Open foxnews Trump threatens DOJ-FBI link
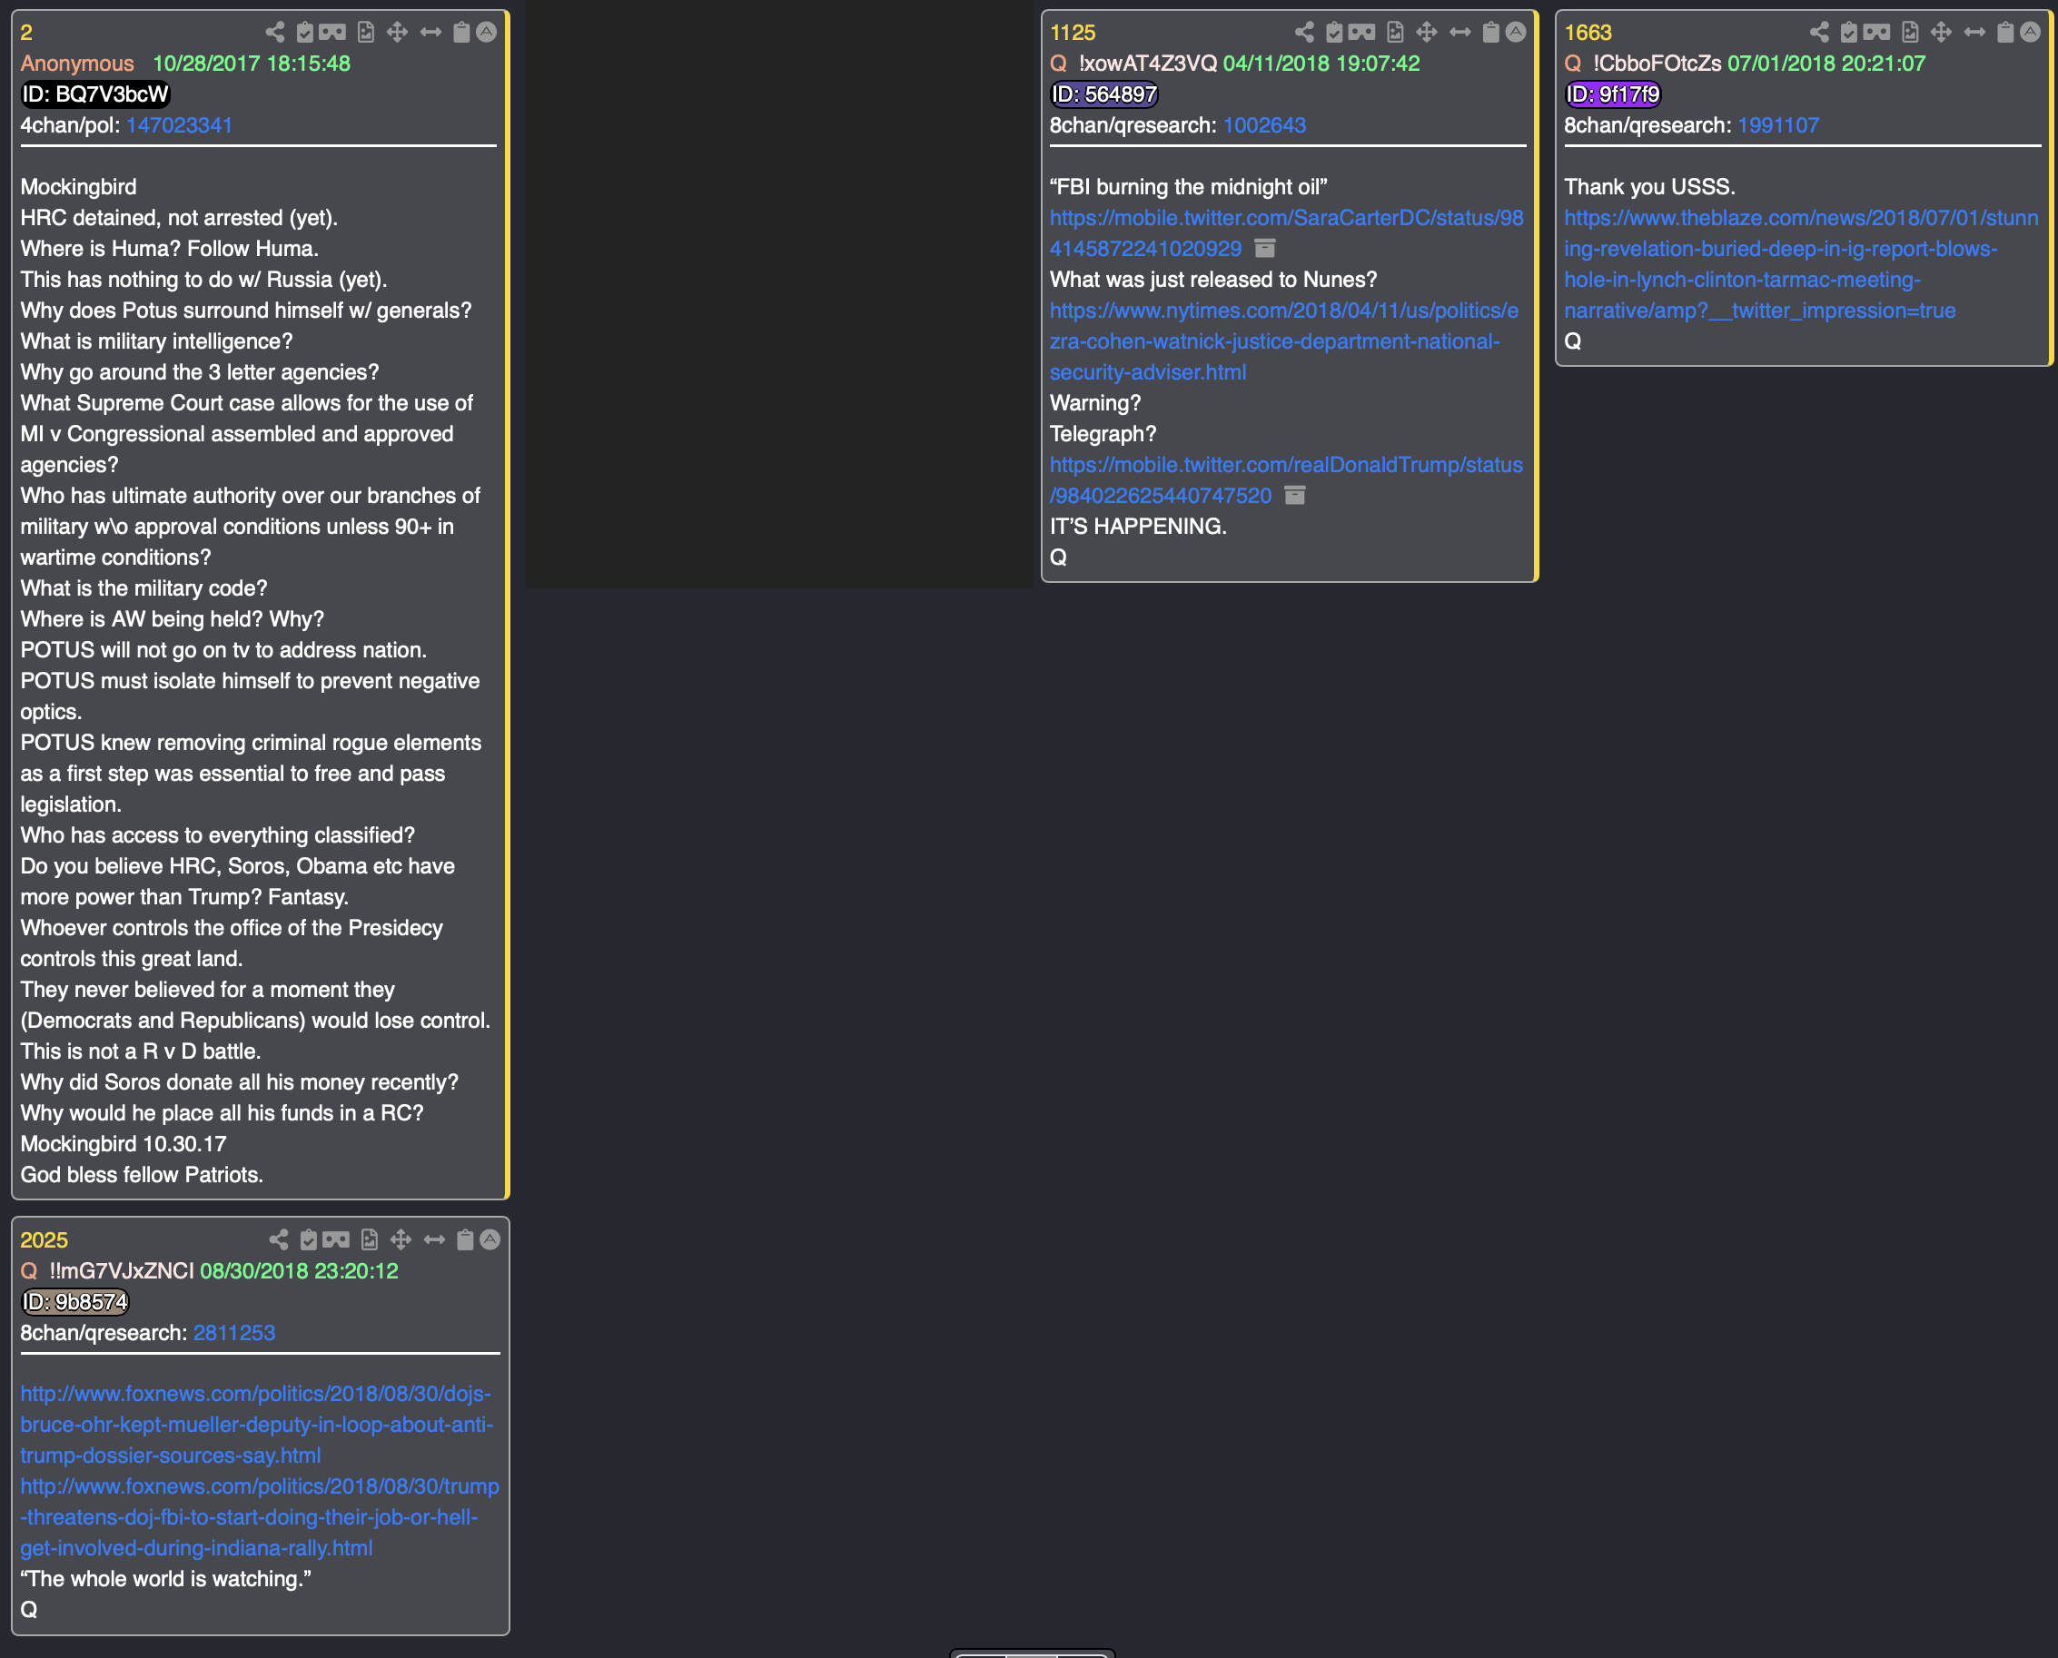Viewport: 2058px width, 1658px height. tap(260, 1516)
